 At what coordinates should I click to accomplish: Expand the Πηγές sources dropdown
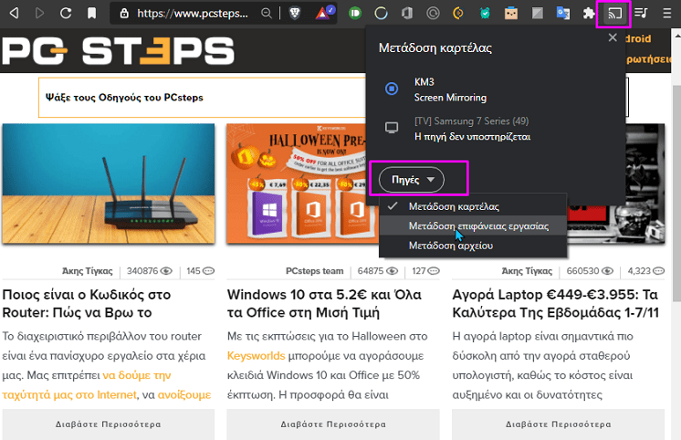(412, 180)
